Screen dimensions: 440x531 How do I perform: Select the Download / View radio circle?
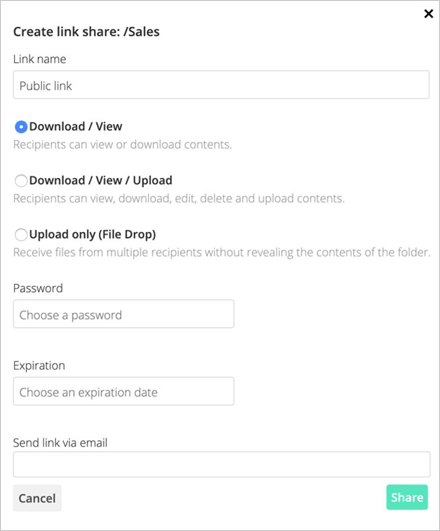(x=21, y=127)
